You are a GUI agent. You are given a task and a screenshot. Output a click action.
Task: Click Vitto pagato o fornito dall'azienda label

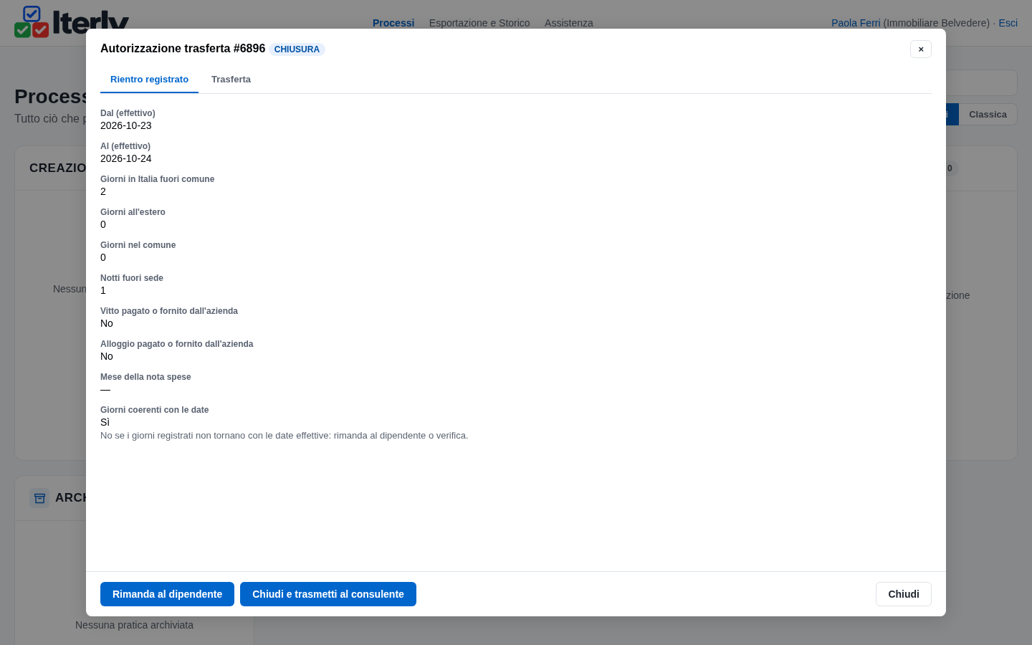tap(169, 311)
